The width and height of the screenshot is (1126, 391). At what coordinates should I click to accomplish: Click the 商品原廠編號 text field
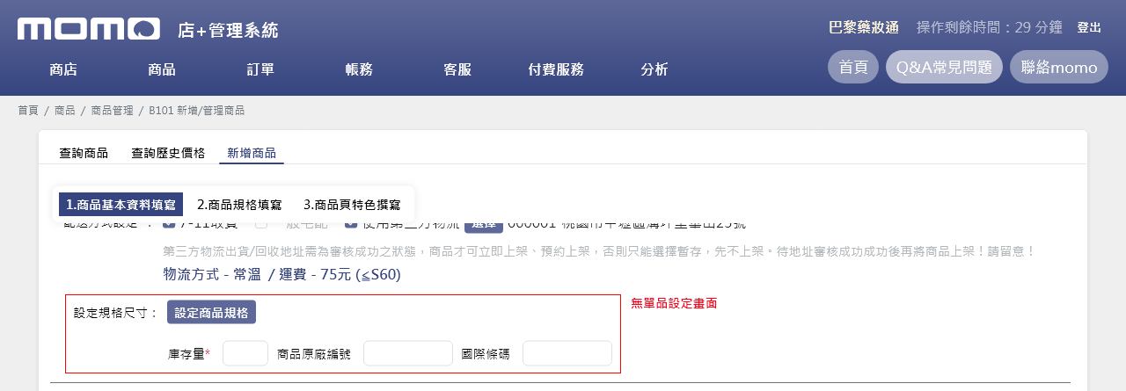click(407, 353)
